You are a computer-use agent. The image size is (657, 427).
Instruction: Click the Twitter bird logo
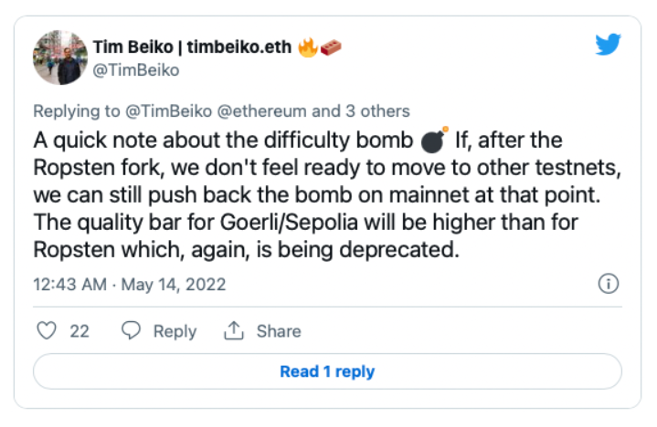click(608, 44)
